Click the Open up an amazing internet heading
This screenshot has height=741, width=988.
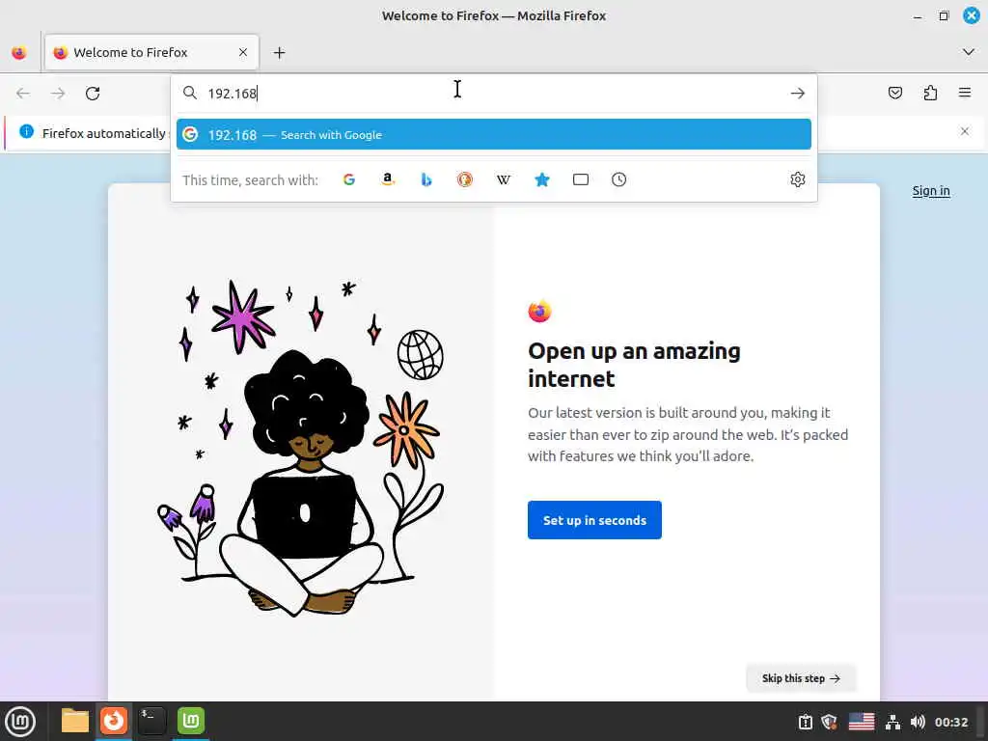634,364
